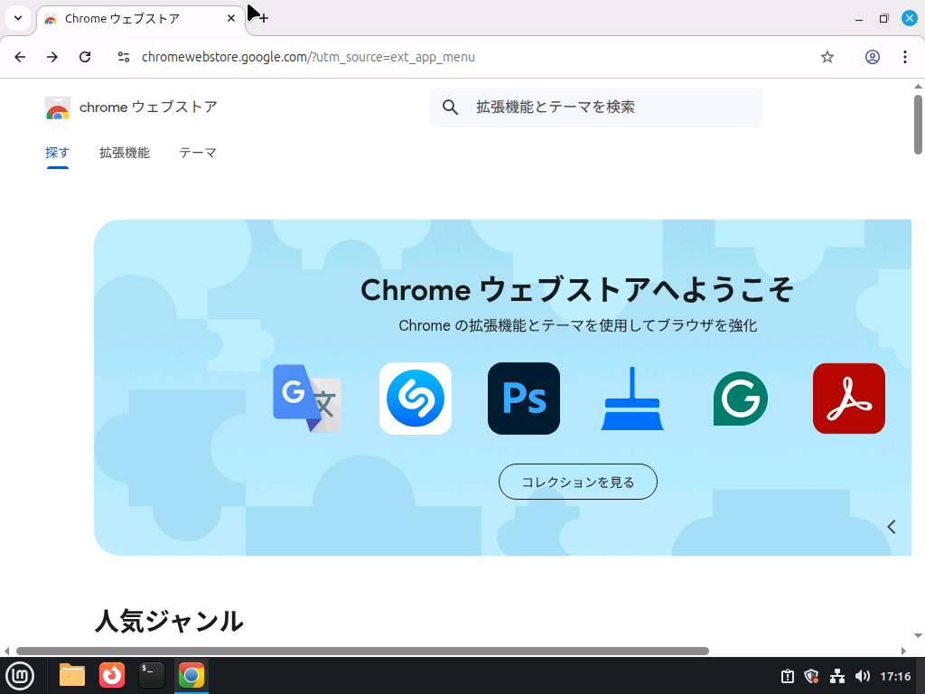Image resolution: width=925 pixels, height=694 pixels.
Task: Bookmark this page with the star icon
Action: click(x=827, y=56)
